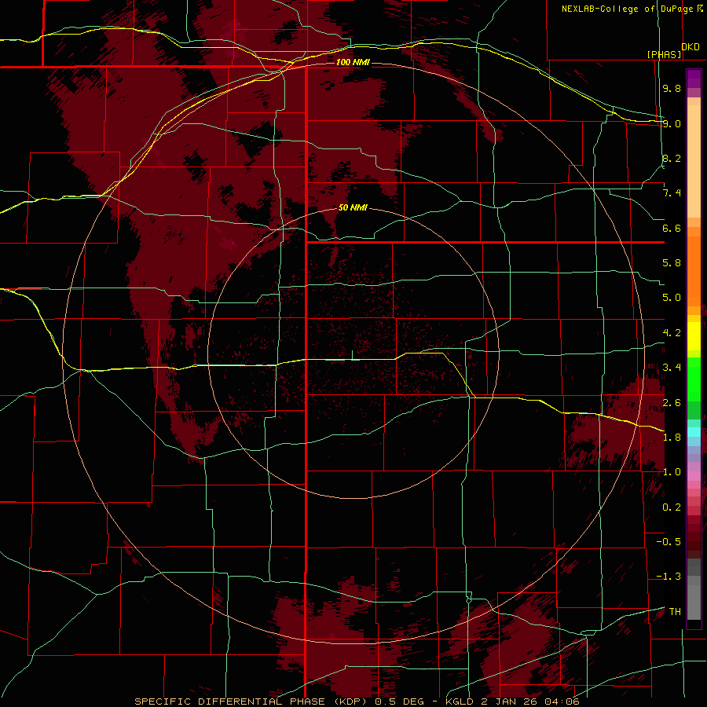The image size is (707, 707).
Task: Click the 100 NMI range ring label
Action: [x=353, y=62]
